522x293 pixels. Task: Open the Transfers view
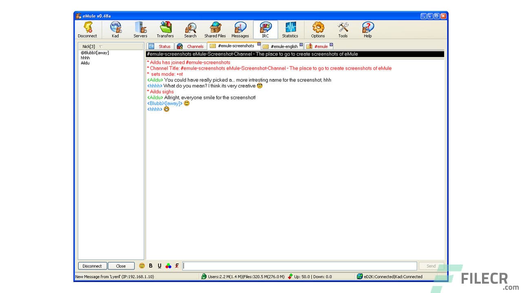point(165,29)
